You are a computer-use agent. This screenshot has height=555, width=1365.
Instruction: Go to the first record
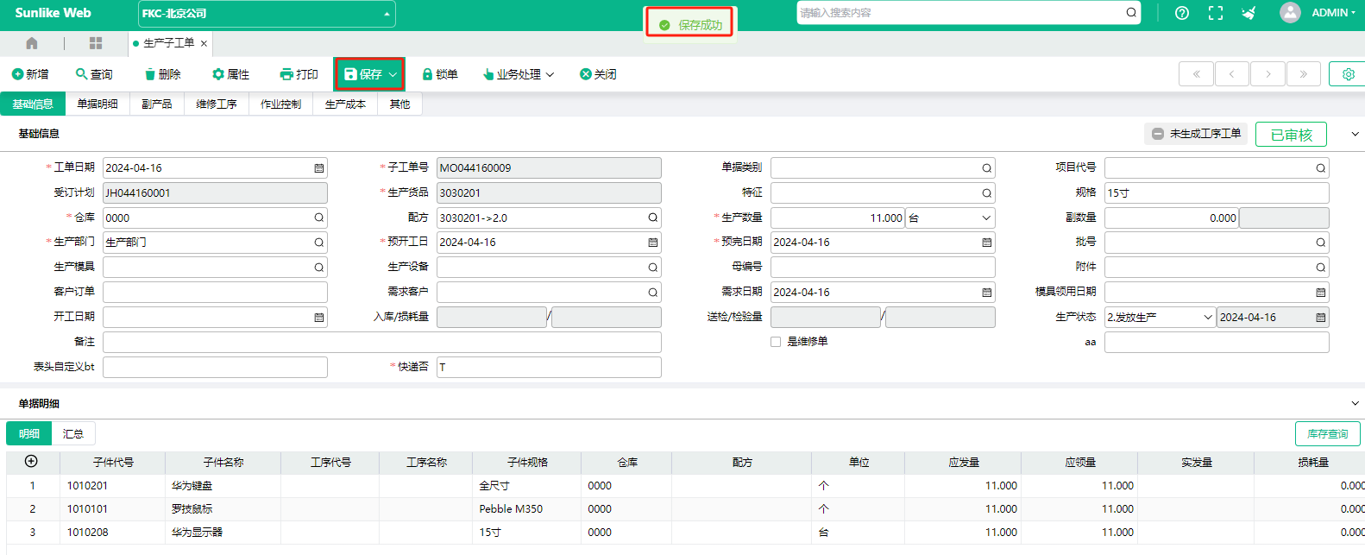1196,74
